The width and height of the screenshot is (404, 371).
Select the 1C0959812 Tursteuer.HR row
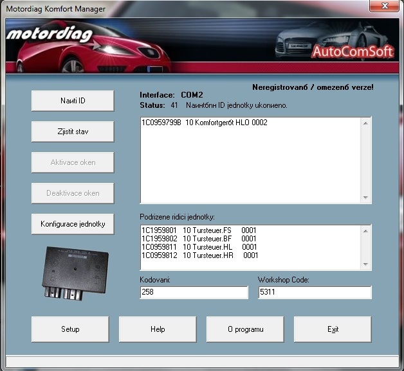click(199, 255)
